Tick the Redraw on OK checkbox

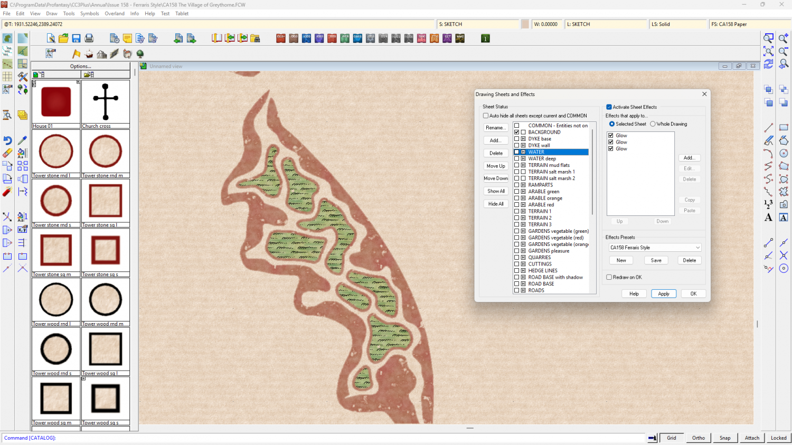609,277
